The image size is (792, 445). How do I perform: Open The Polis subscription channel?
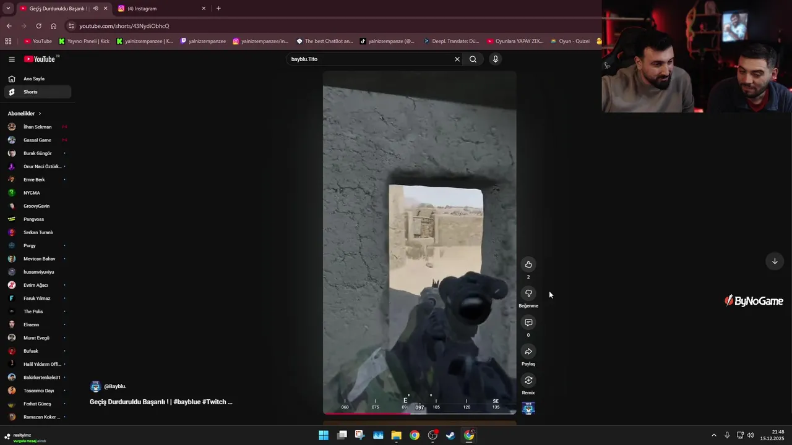click(38, 311)
